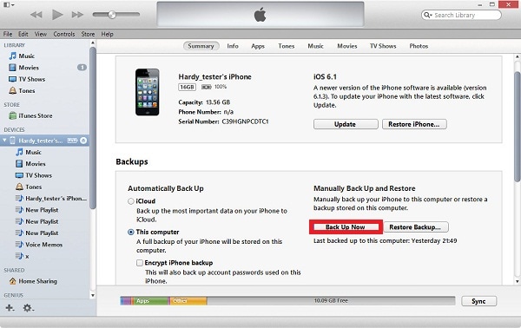
Task: Switch to the Info tab
Action: [x=233, y=46]
